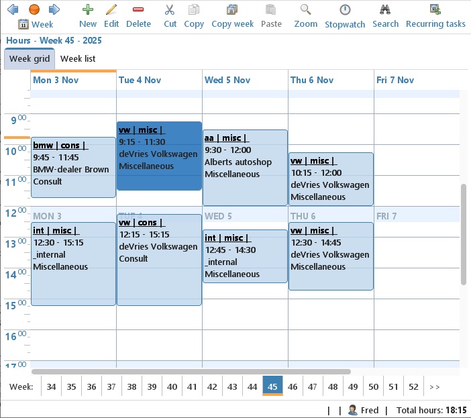Edit the selected entry with pencil icon
471x418 pixels.
[111, 17]
